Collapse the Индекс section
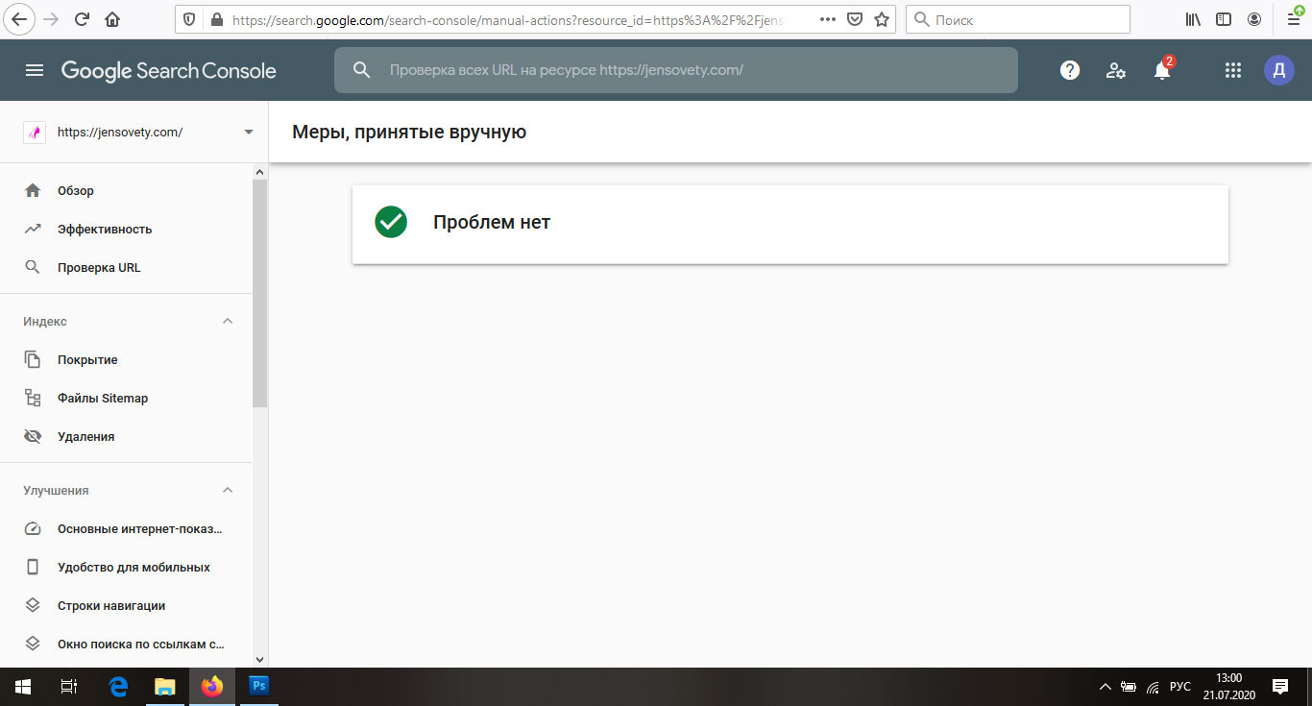Image resolution: width=1312 pixels, height=706 pixels. pyautogui.click(x=228, y=321)
